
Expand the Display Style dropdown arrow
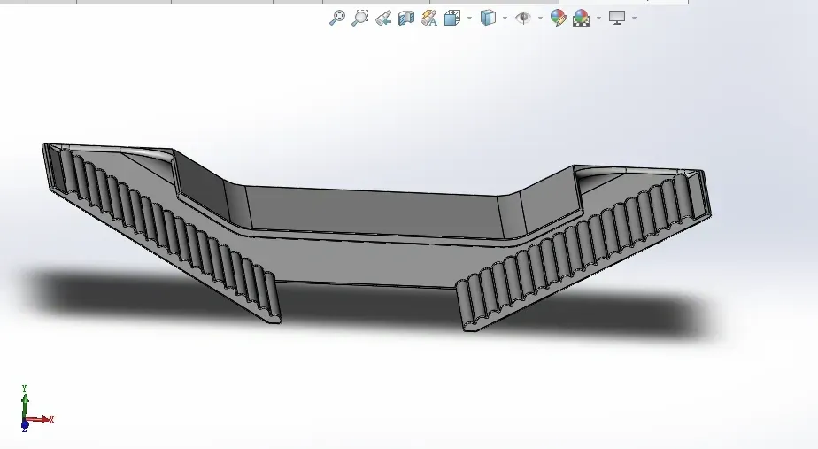point(505,19)
